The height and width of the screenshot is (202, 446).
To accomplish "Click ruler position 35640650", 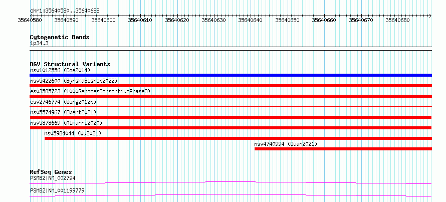I will coord(288,20).
